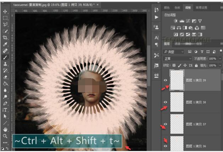Close the taoxuemei document tab
This screenshot has height=152, width=223.
[98, 5]
